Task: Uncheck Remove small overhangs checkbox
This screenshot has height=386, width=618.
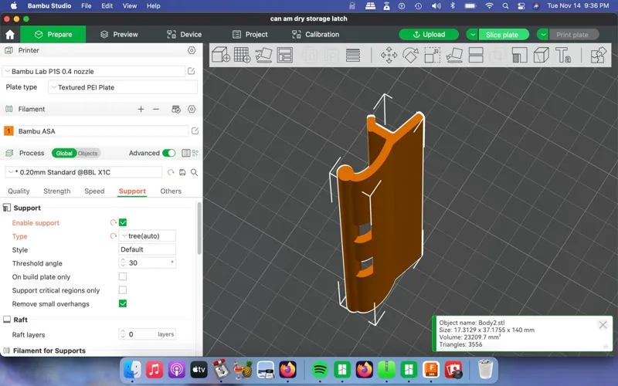Action: 123,303
